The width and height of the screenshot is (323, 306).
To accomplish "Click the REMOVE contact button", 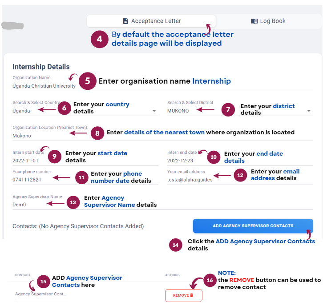I will 184,295.
